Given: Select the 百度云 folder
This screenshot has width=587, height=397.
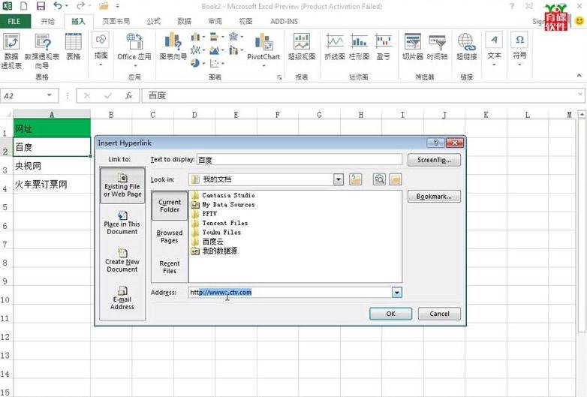Looking at the screenshot, I should pos(207,242).
